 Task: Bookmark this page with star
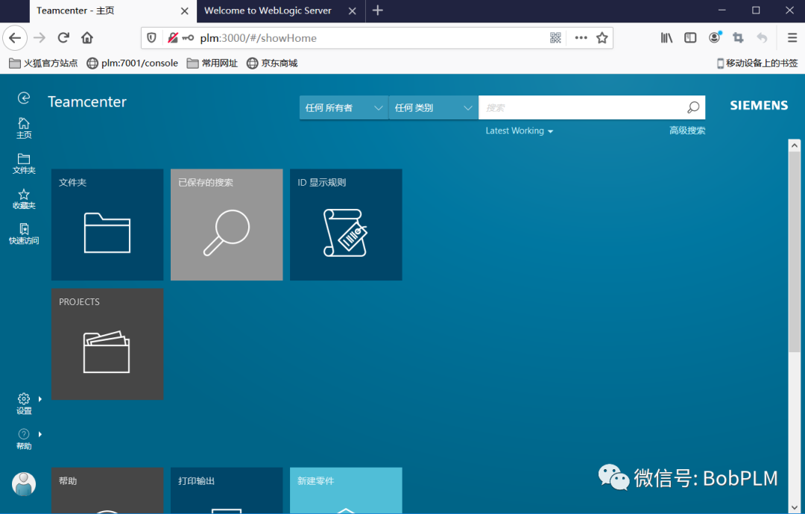coord(602,37)
